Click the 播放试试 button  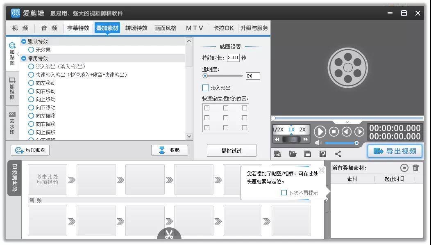coord(231,151)
